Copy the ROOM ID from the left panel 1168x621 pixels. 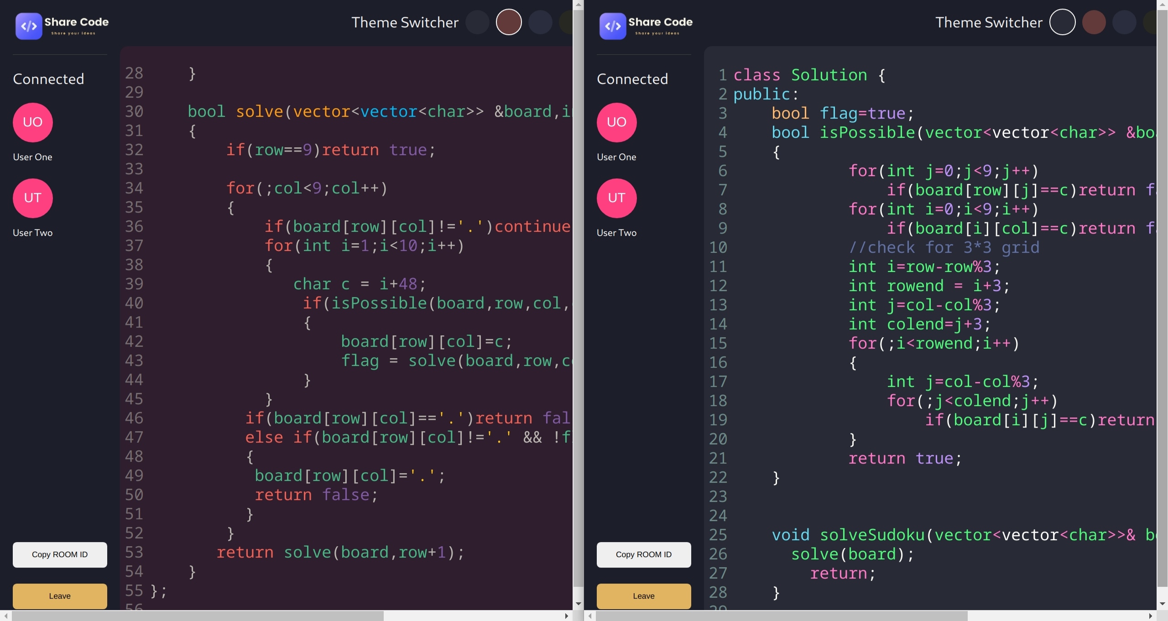pyautogui.click(x=60, y=554)
